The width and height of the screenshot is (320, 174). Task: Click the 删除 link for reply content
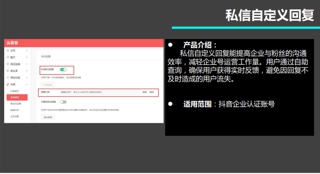coord(152,92)
